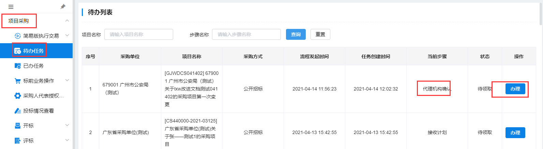Select the 评标 sidebar icon
The width and height of the screenshot is (543, 149).
18,140
